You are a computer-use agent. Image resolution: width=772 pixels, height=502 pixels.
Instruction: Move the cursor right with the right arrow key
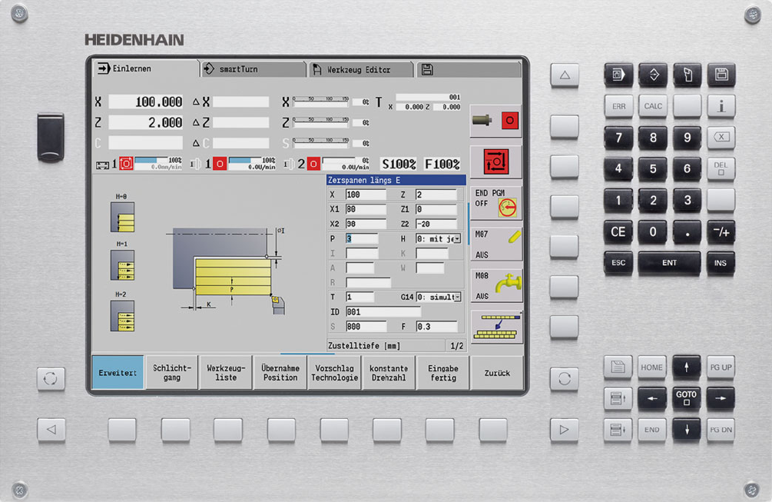tap(721, 398)
